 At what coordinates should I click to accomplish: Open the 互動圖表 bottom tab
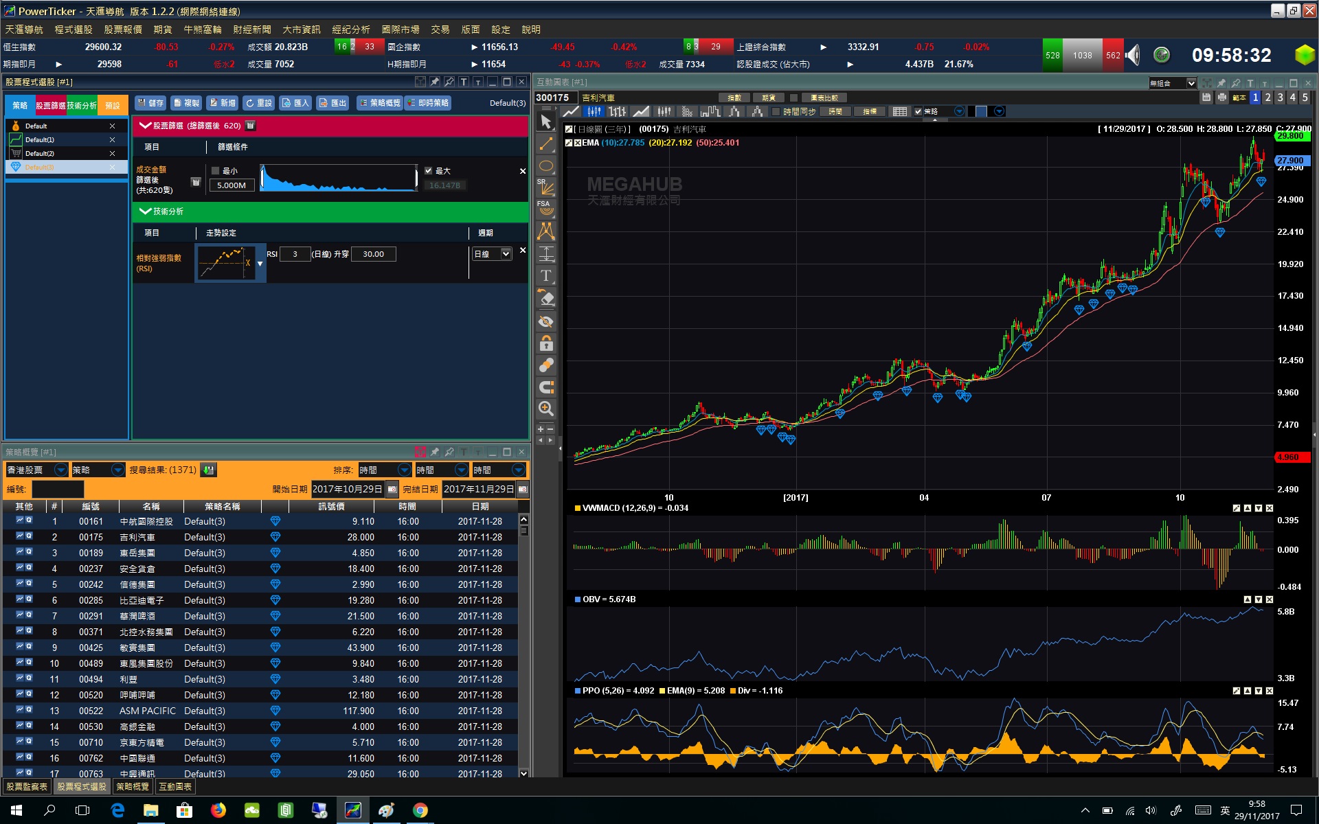tap(175, 787)
